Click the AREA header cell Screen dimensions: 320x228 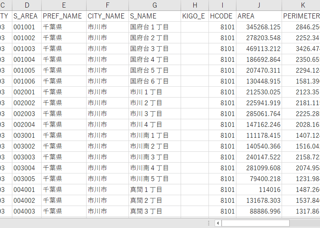click(259, 16)
